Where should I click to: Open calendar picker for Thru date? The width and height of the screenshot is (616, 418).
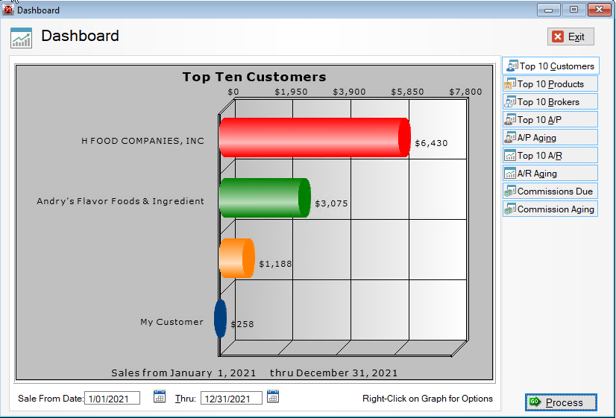click(x=273, y=396)
